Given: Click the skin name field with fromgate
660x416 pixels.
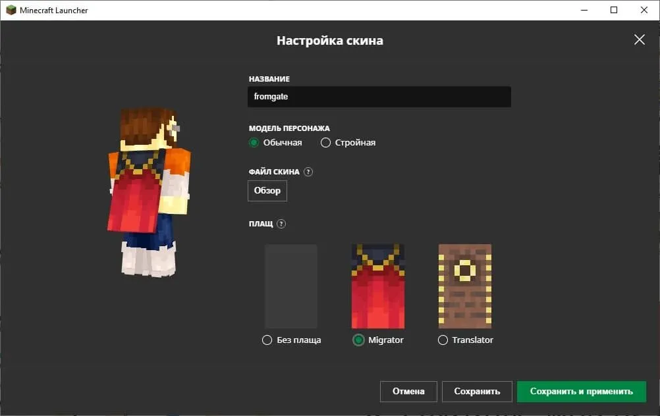Looking at the screenshot, I should click(x=379, y=97).
